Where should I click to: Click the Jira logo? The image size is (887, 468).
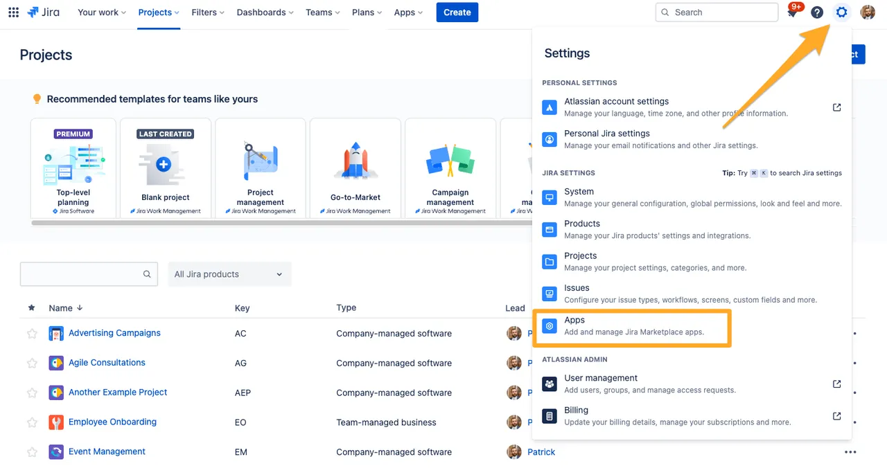tap(44, 12)
